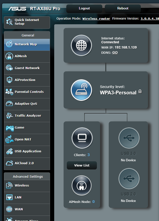This screenshot has width=159, height=221.
Task: Click the Reboot button
Action: click(123, 9)
